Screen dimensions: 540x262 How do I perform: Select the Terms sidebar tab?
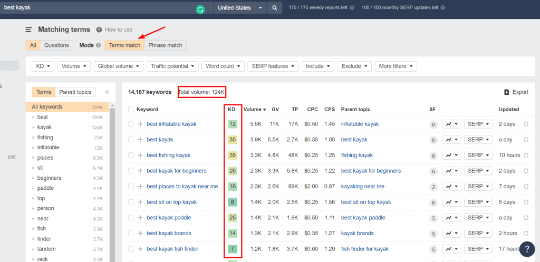coord(44,92)
